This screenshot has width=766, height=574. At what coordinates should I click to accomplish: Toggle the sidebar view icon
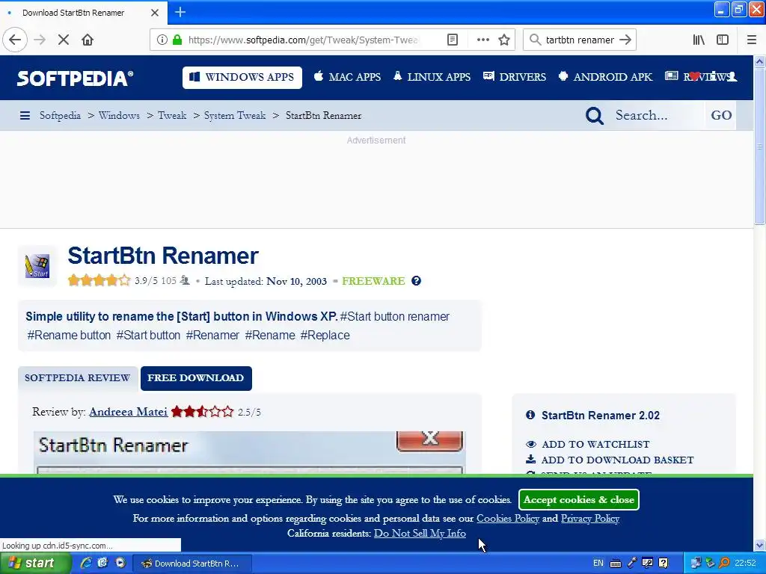[x=723, y=40]
